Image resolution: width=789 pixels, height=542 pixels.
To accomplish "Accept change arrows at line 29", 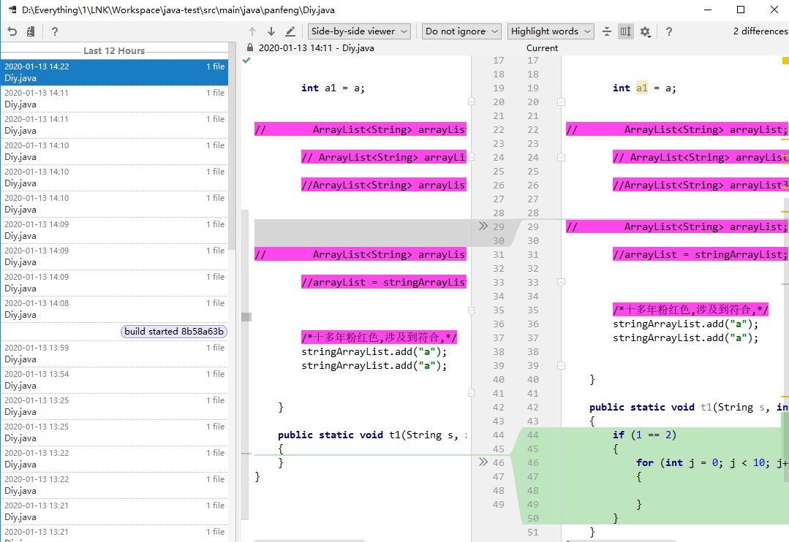I will pos(483,226).
